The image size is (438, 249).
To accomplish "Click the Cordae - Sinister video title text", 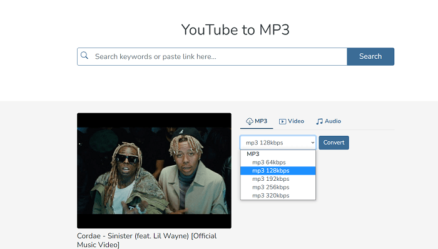I will pyautogui.click(x=146, y=240).
